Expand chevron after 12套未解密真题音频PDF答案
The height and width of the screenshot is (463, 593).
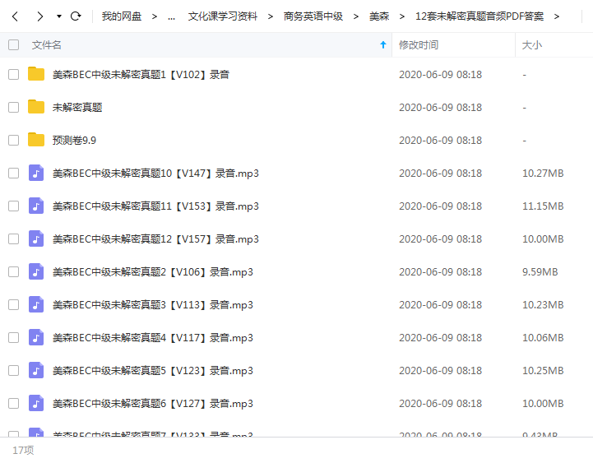[x=556, y=16]
